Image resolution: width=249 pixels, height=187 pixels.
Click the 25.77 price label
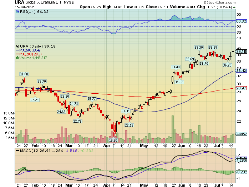[92, 99]
